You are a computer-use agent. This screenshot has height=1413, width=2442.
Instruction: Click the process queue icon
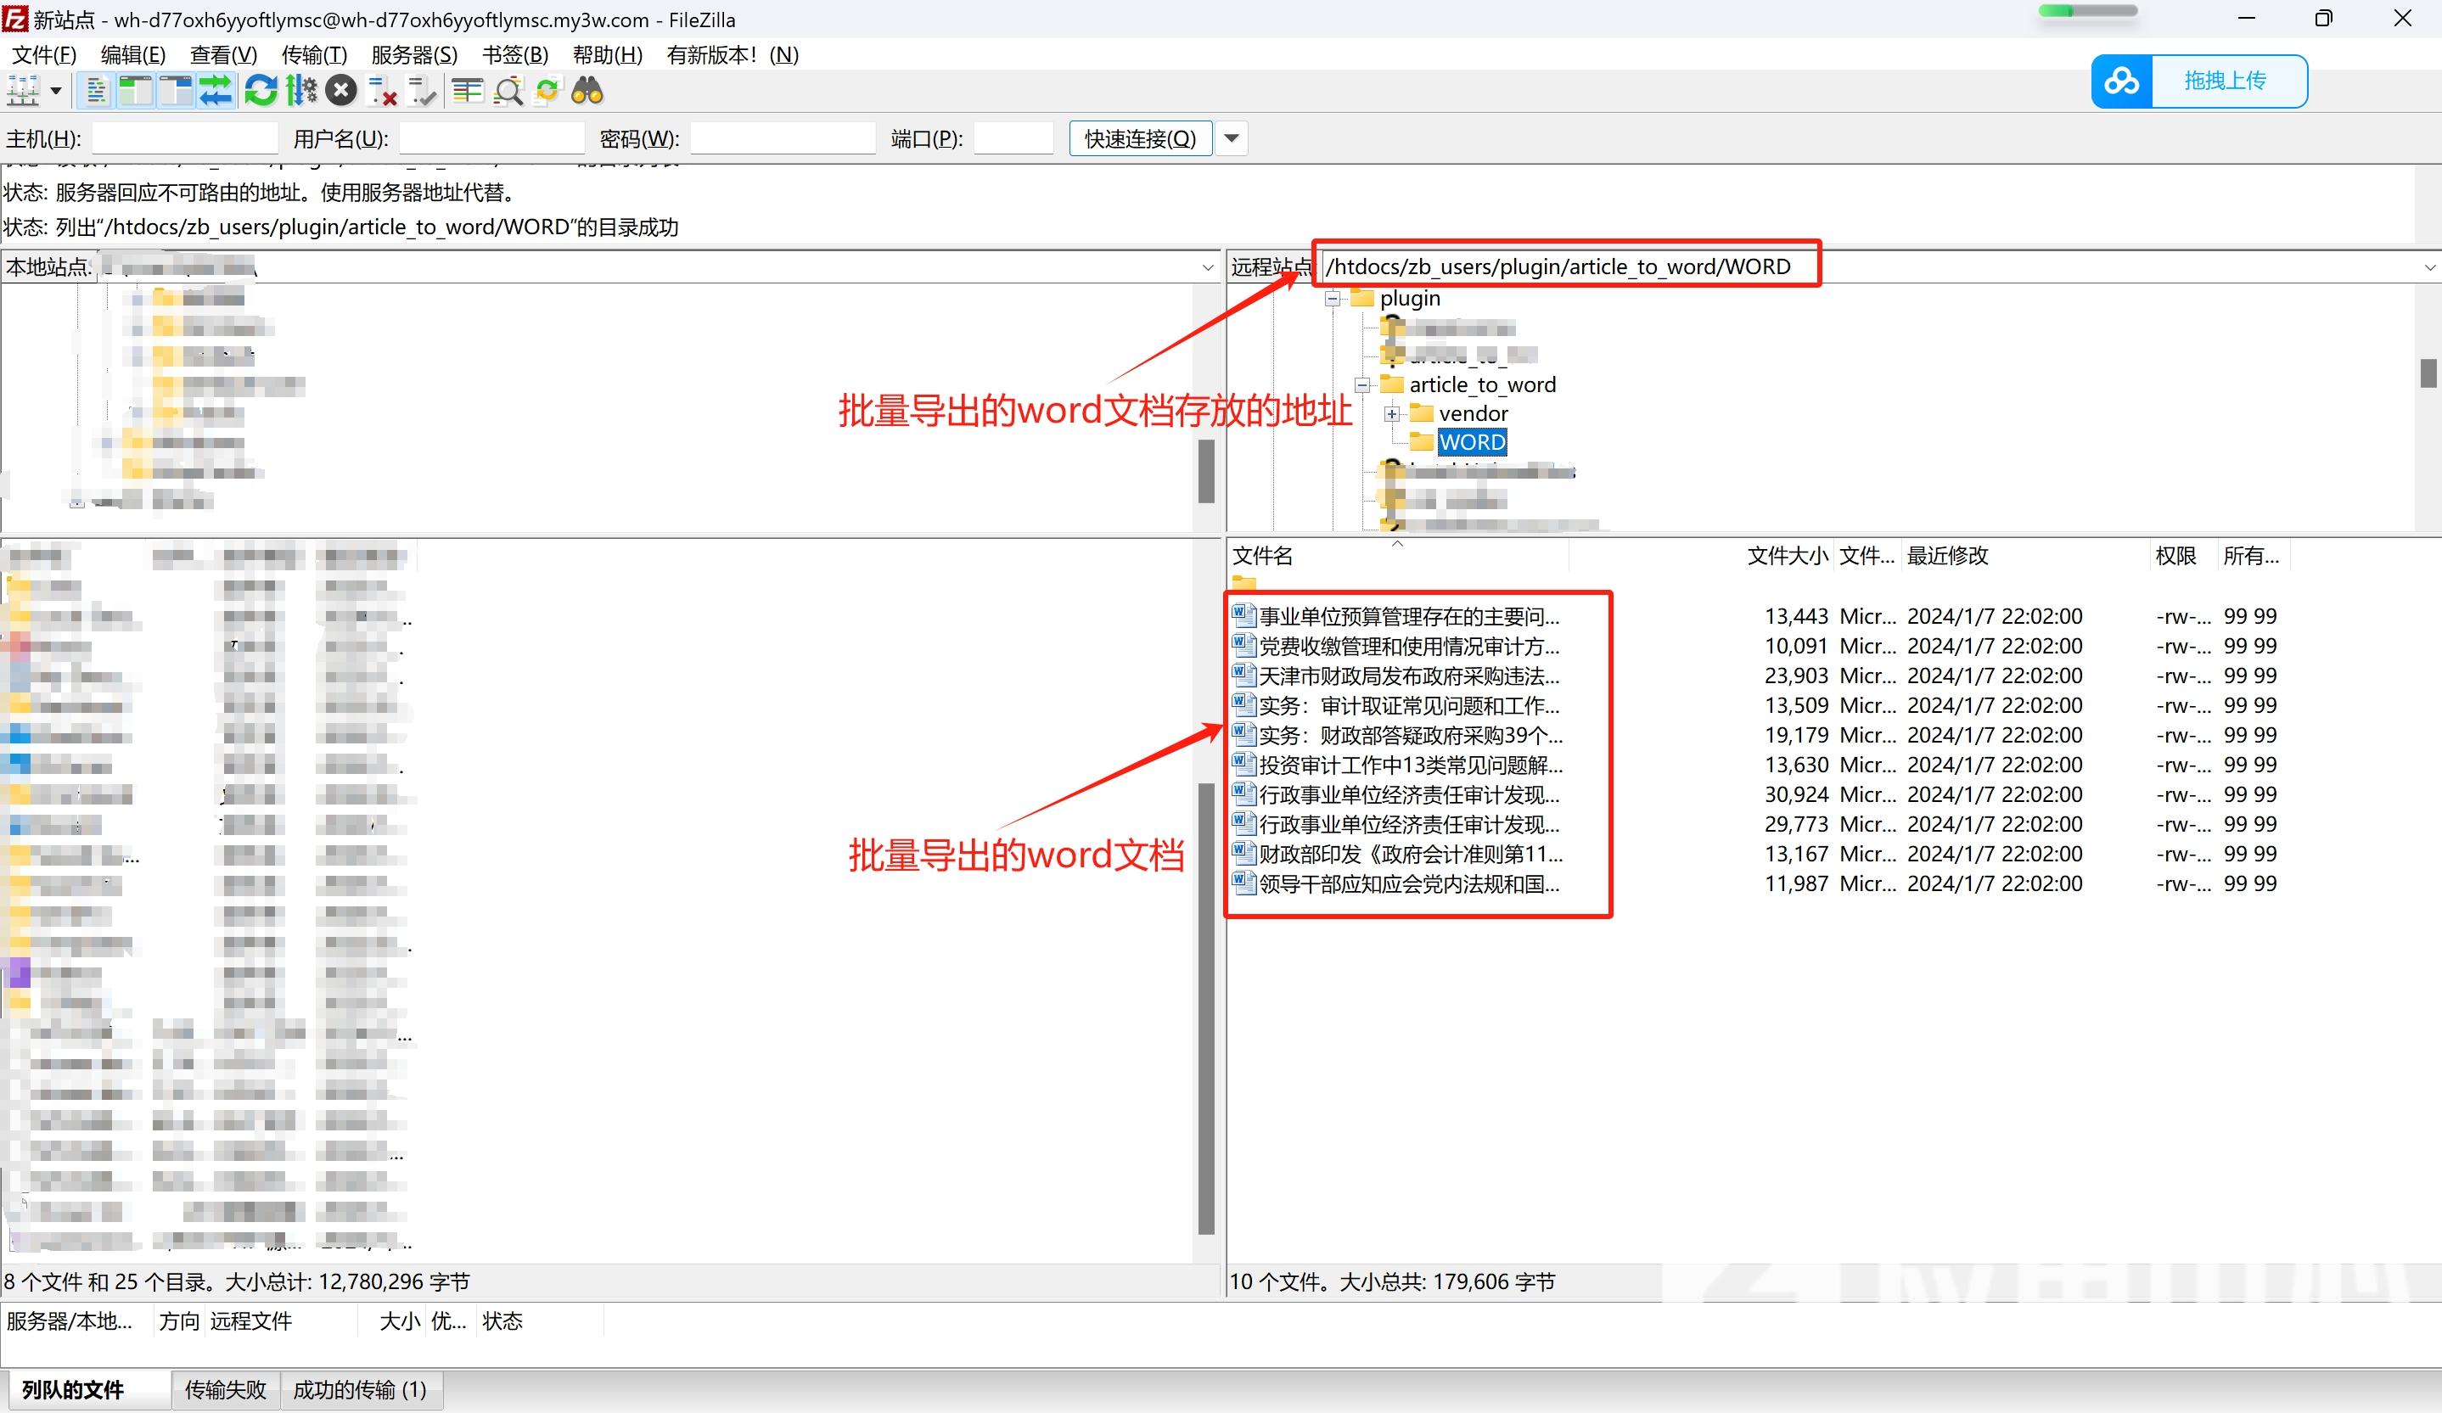301,91
